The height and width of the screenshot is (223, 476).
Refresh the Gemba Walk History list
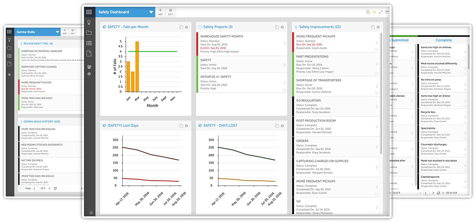55,188
